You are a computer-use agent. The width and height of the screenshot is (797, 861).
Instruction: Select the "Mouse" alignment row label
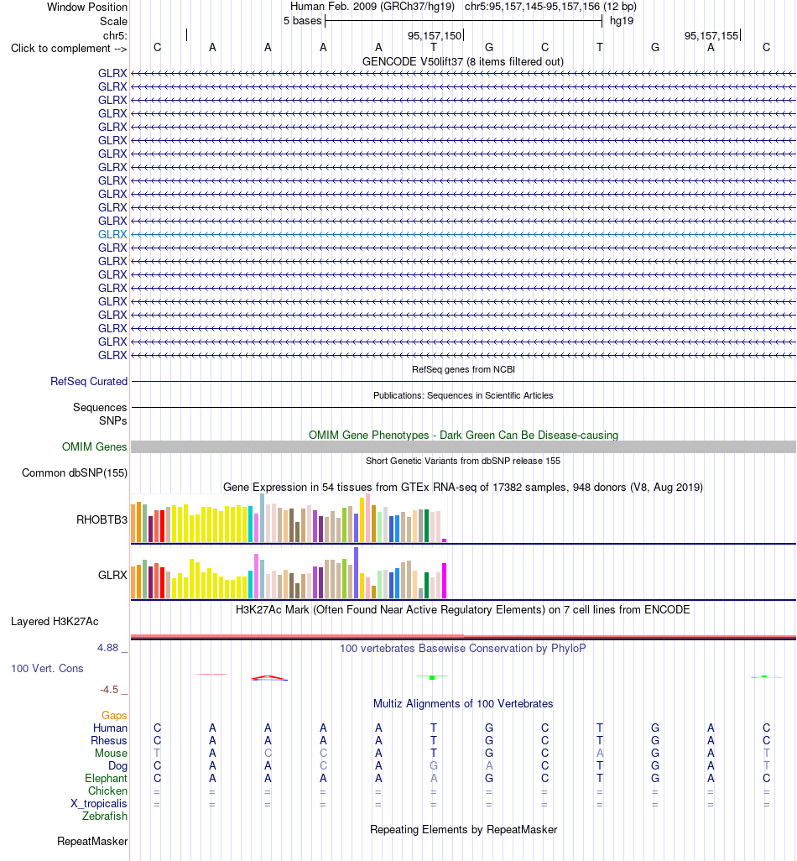111,753
